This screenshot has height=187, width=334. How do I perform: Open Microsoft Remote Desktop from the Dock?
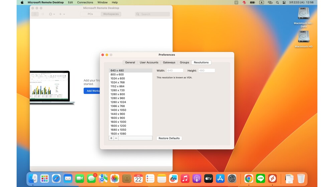point(272,179)
